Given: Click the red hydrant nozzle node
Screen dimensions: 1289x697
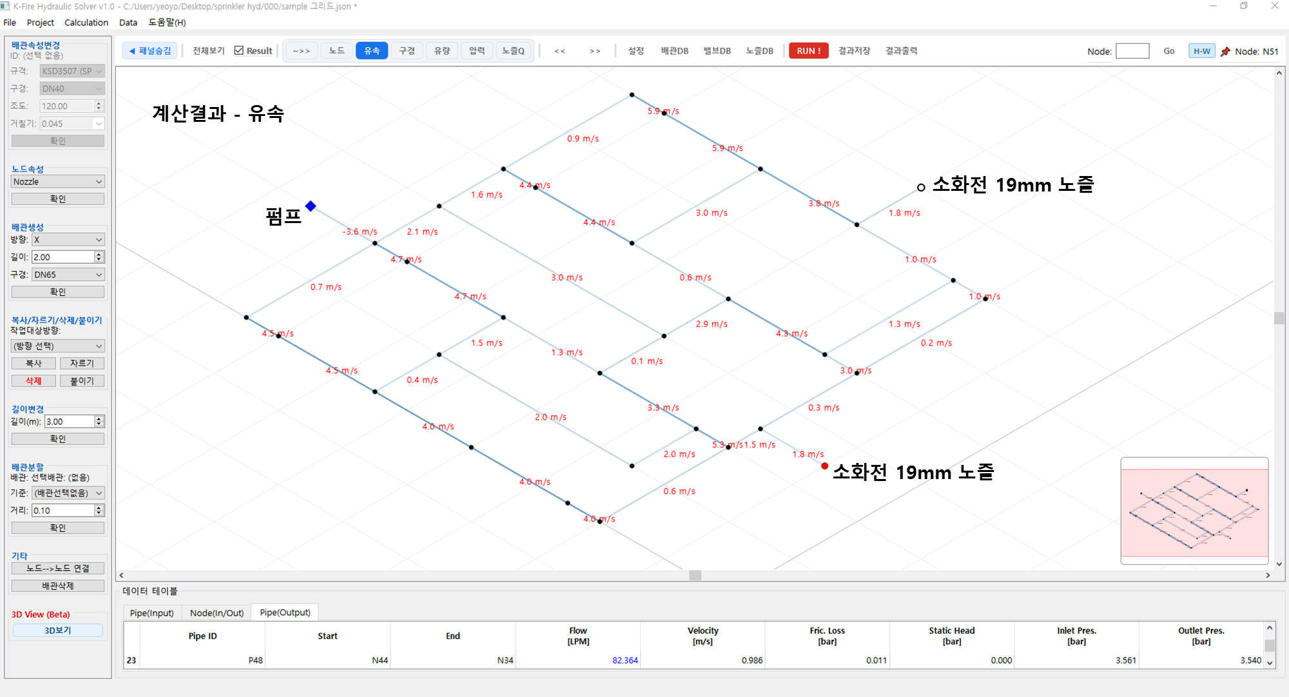Looking at the screenshot, I should [824, 466].
